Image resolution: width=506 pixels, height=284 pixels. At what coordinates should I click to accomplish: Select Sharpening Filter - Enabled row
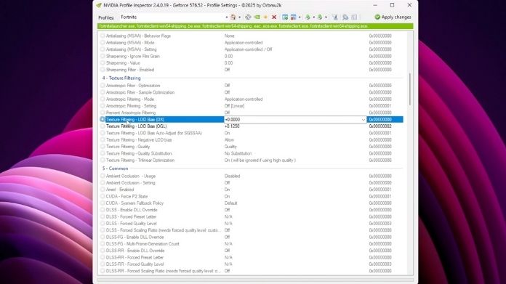coord(252,70)
